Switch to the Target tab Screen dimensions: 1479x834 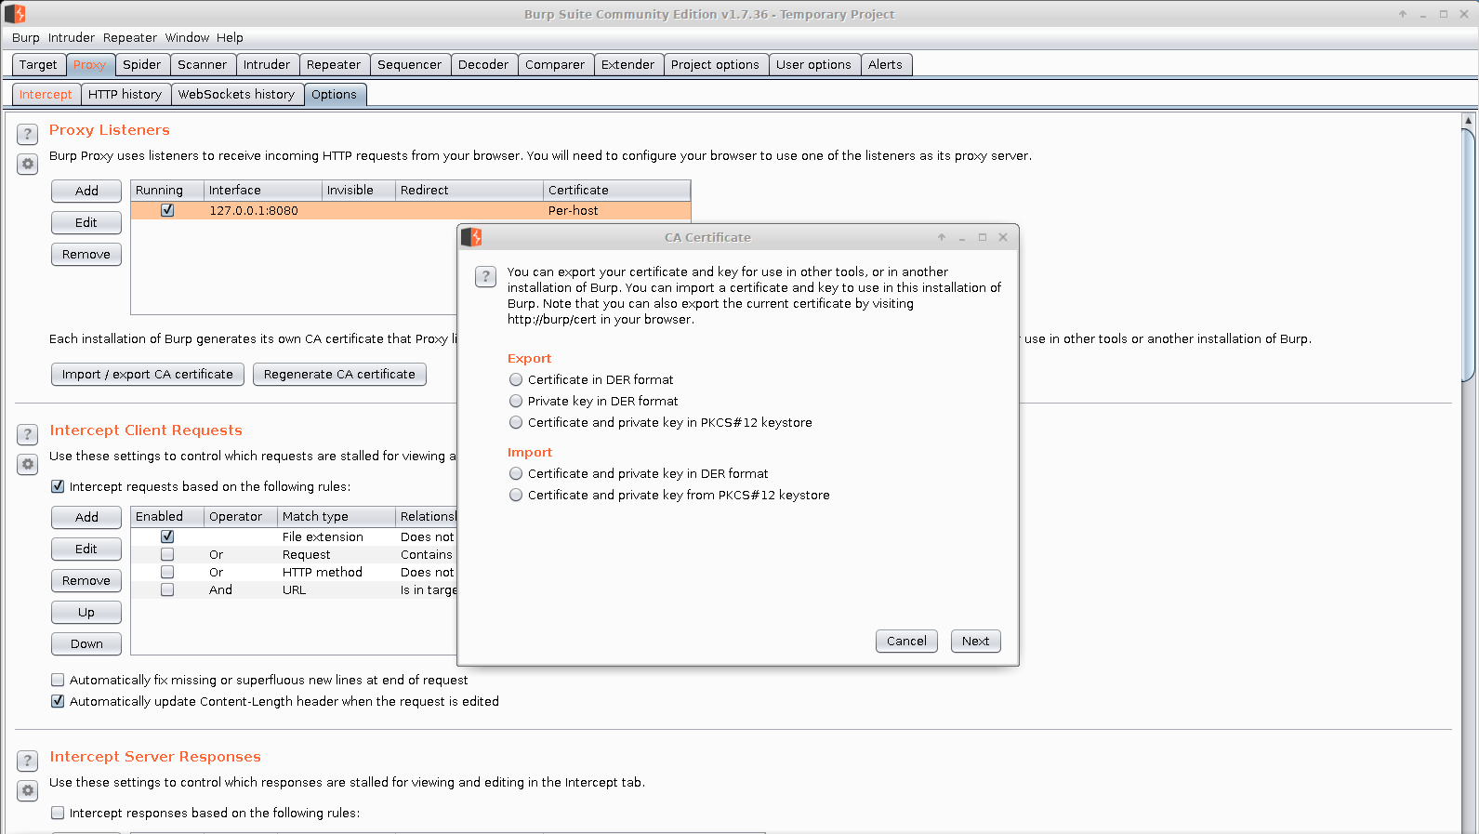[38, 64]
